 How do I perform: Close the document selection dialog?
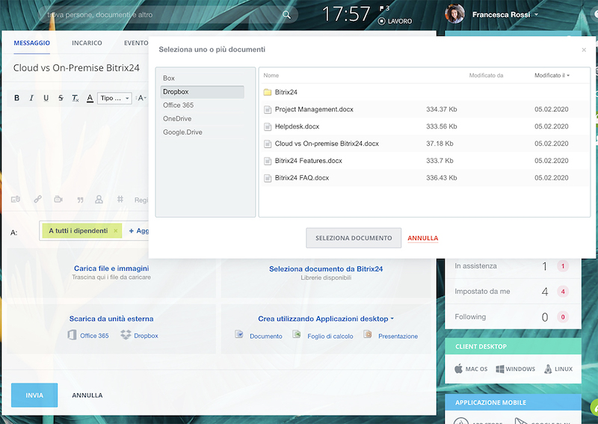[584, 50]
